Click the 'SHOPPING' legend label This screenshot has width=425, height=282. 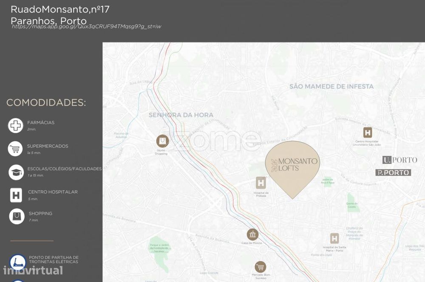pos(41,214)
